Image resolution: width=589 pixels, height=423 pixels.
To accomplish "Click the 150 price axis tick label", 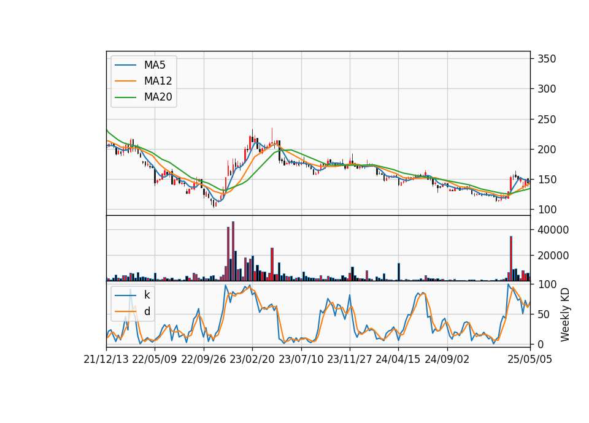I will click(547, 180).
